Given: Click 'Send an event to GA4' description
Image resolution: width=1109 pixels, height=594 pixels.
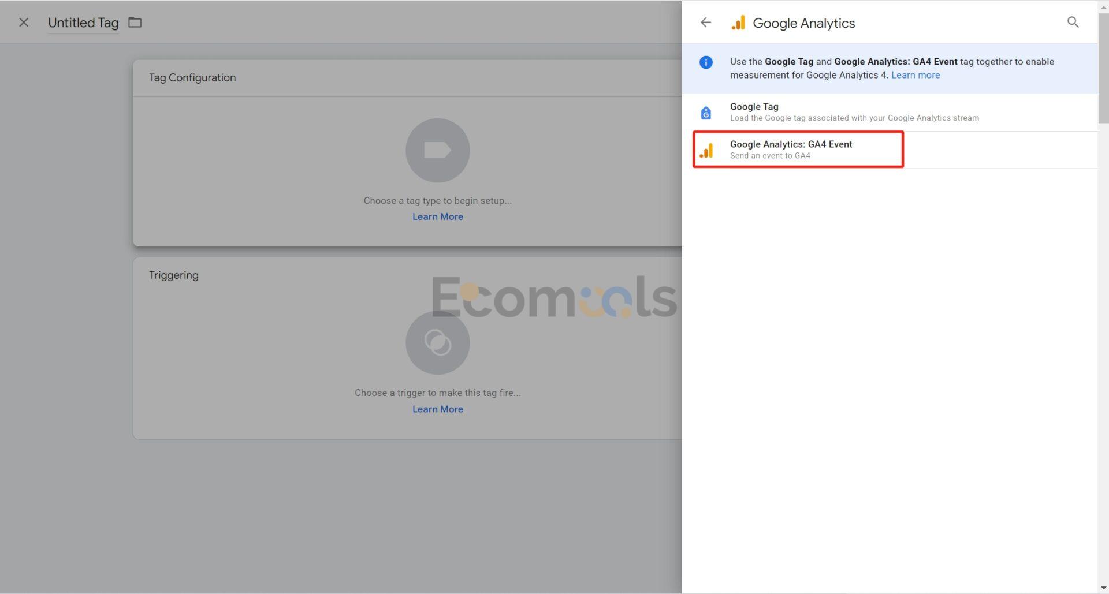Looking at the screenshot, I should (x=770, y=156).
